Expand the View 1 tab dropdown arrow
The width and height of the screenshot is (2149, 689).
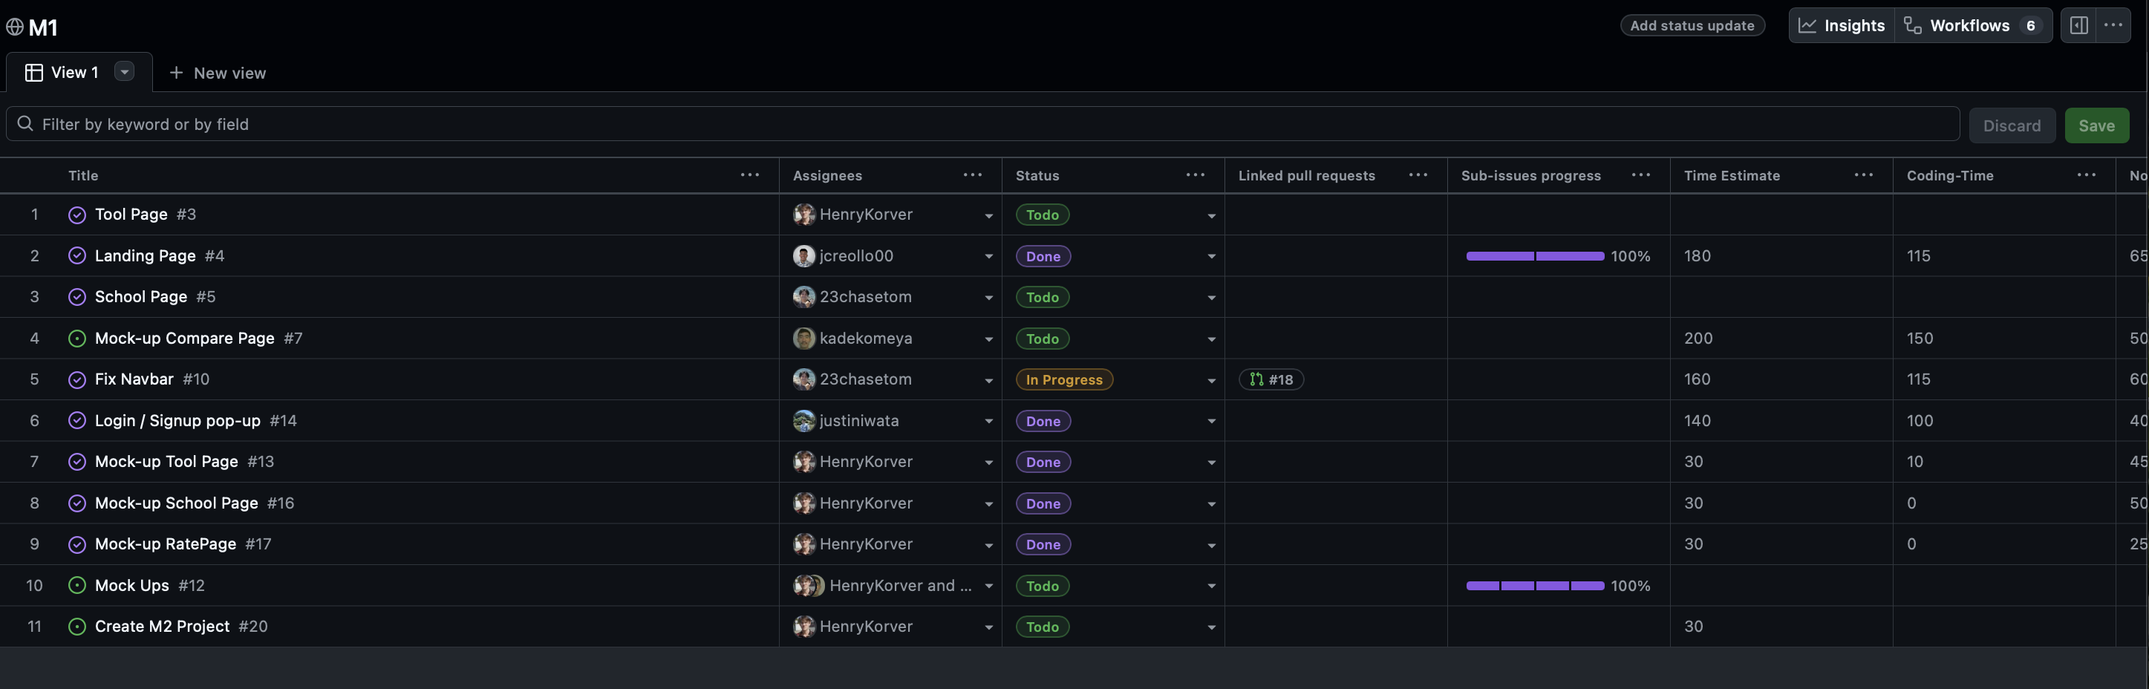124,73
